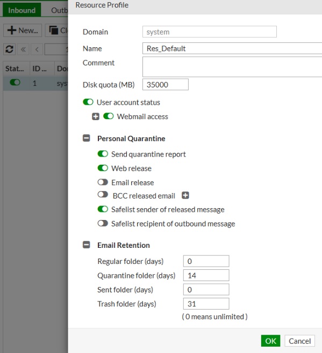This screenshot has height=353, width=322.
Task: Click the green OK button
Action: click(x=270, y=341)
